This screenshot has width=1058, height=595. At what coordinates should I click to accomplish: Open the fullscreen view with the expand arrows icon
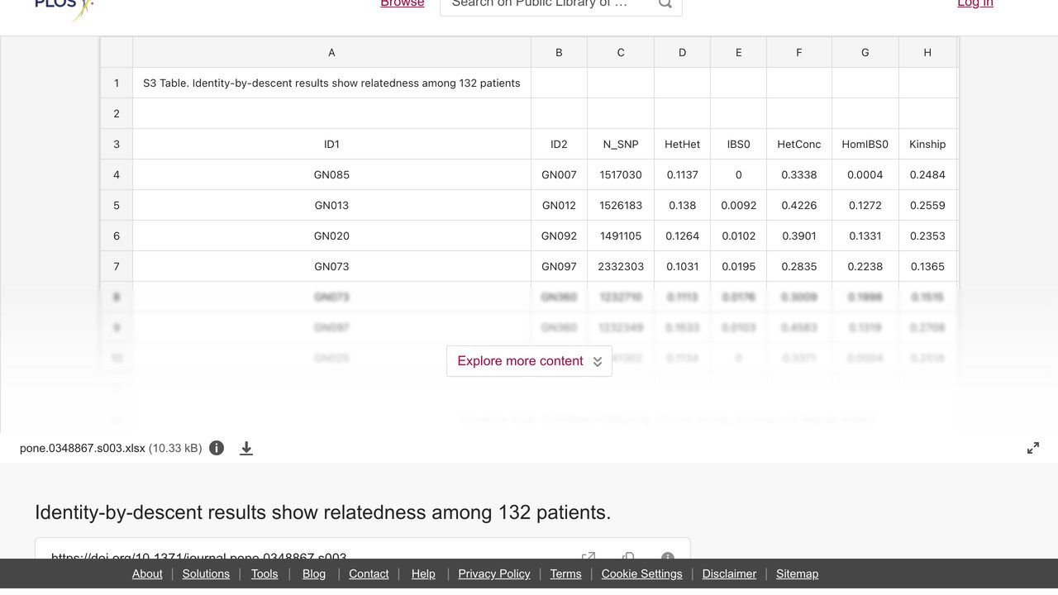(1033, 448)
